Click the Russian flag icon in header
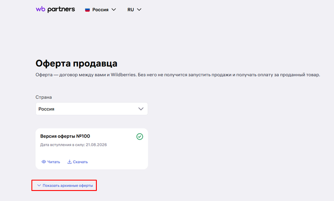Viewport: 334px width, 201px height. pos(87,10)
